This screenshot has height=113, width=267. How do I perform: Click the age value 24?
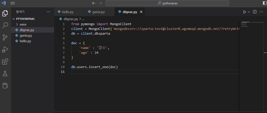click(x=96, y=53)
